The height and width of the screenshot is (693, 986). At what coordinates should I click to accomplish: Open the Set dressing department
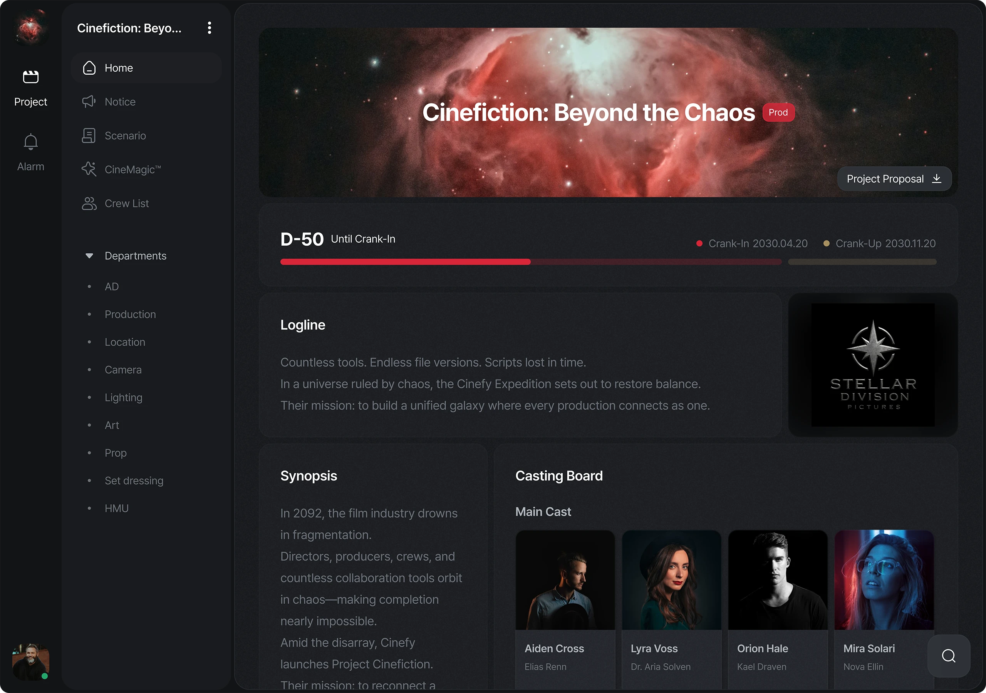pos(134,480)
